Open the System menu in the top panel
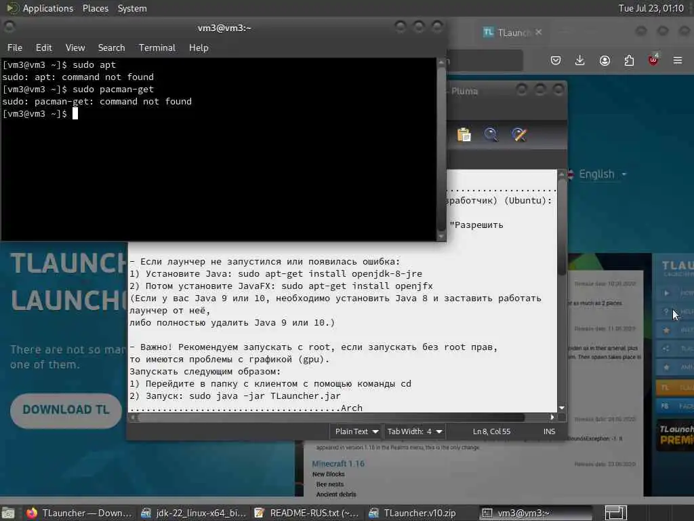Image resolution: width=694 pixels, height=521 pixels. 132,8
